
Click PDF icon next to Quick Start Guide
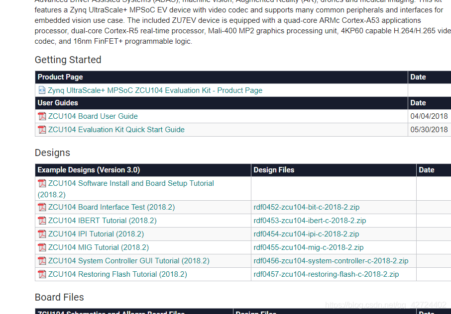[42, 130]
